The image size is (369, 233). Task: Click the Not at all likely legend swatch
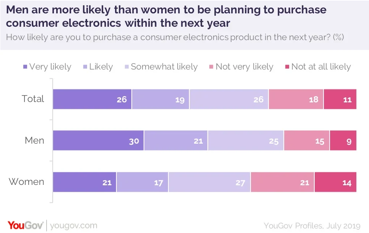point(287,67)
